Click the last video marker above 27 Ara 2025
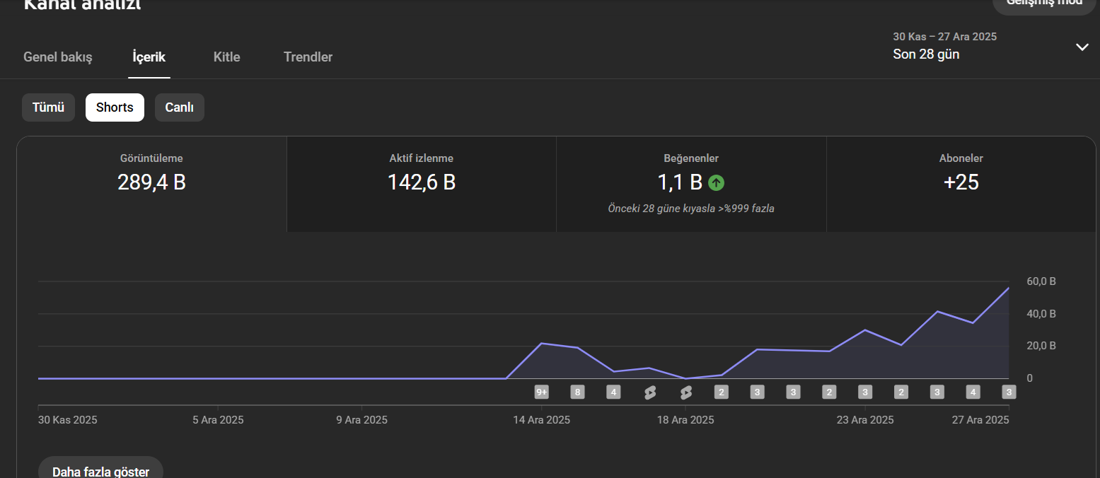The height and width of the screenshot is (478, 1100). point(1009,392)
